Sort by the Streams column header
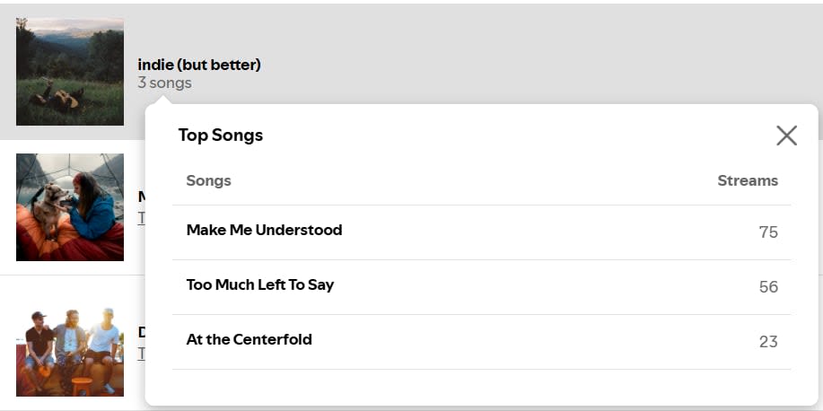Screen dimensions: 823x411 747,180
